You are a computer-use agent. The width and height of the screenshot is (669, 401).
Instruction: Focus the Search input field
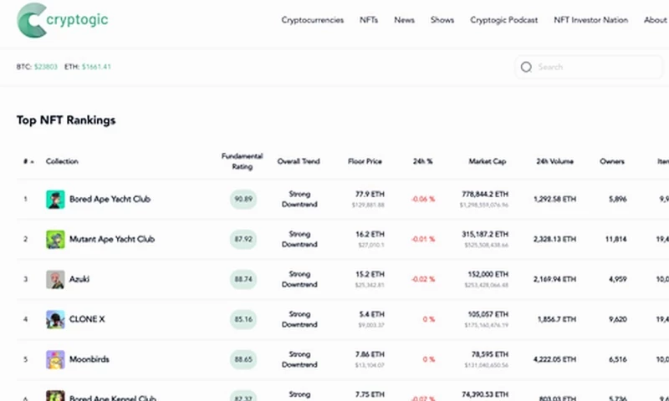point(589,67)
